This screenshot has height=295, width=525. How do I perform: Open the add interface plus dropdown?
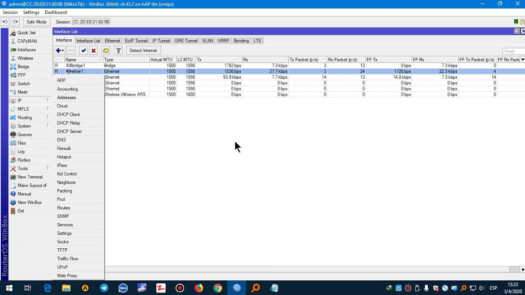coord(59,50)
